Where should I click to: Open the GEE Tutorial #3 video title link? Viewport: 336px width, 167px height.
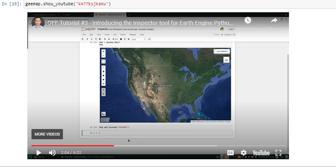pos(140,23)
